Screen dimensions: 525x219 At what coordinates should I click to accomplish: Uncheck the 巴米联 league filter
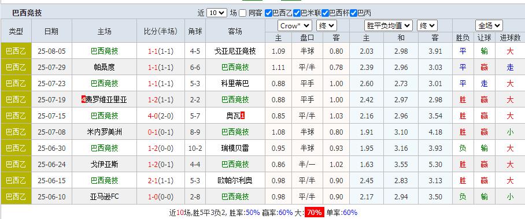297,13
